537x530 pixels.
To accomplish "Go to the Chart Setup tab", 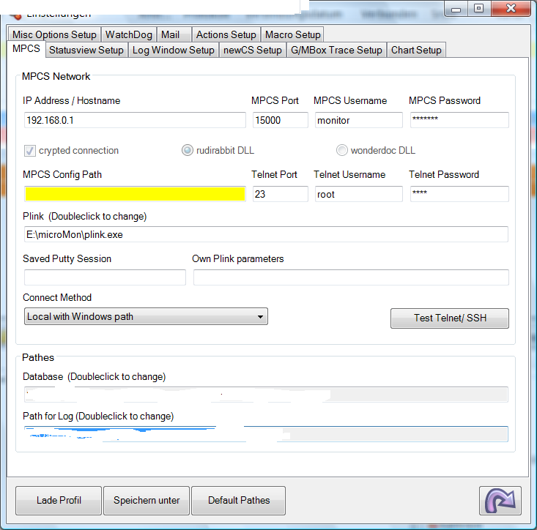I will (x=416, y=50).
